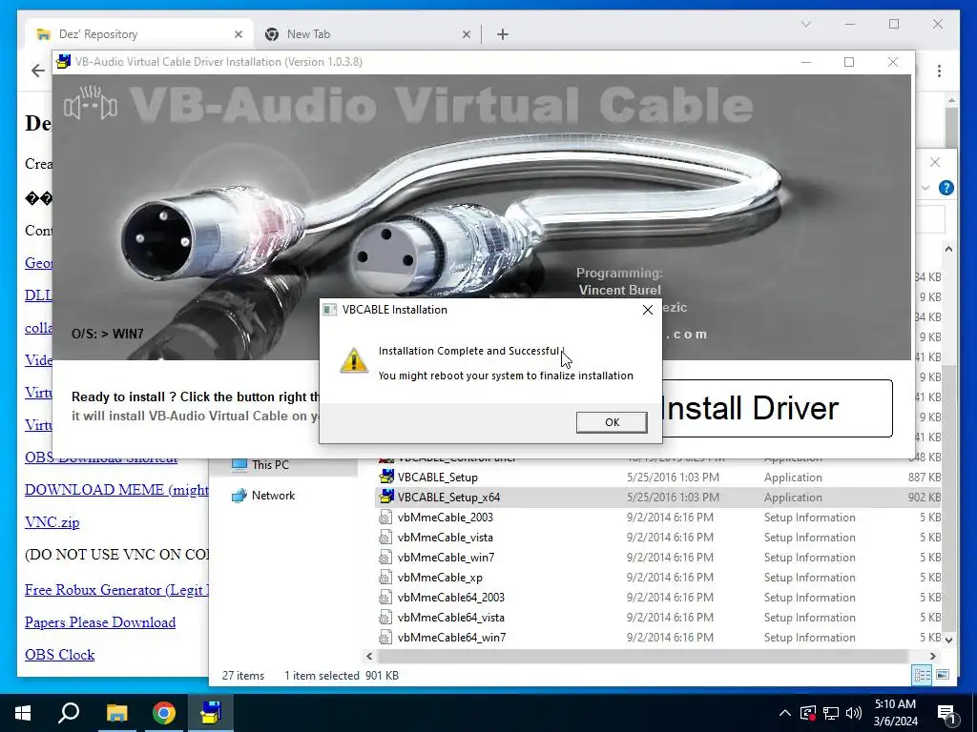Click VB-Audio installer title bar icon

point(63,61)
